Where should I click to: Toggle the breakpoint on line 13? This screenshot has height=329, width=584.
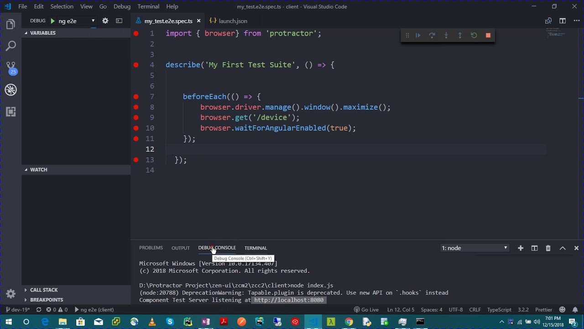(136, 159)
